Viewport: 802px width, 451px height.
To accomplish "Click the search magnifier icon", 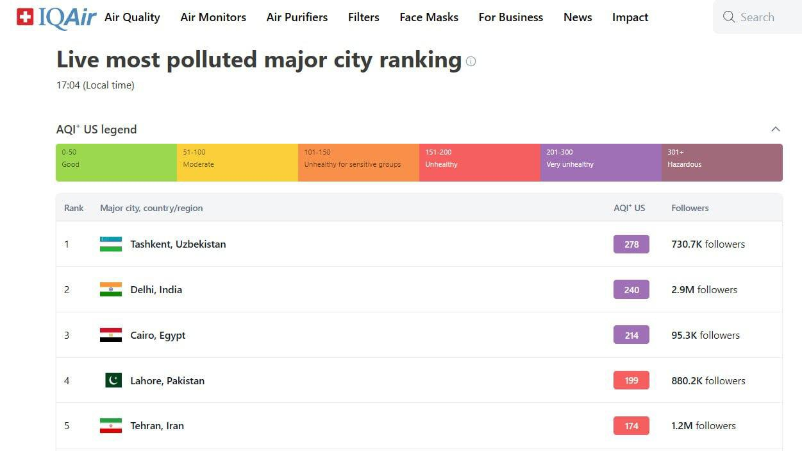I will point(728,17).
